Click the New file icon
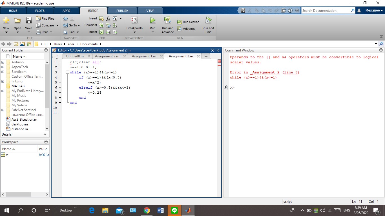Image resolution: width=385 pixels, height=216 pixels. click(x=6, y=20)
